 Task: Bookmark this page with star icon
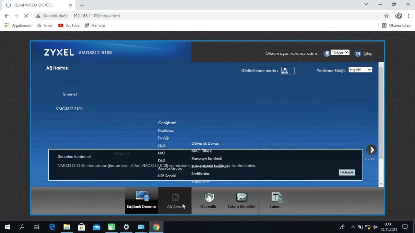386,16
